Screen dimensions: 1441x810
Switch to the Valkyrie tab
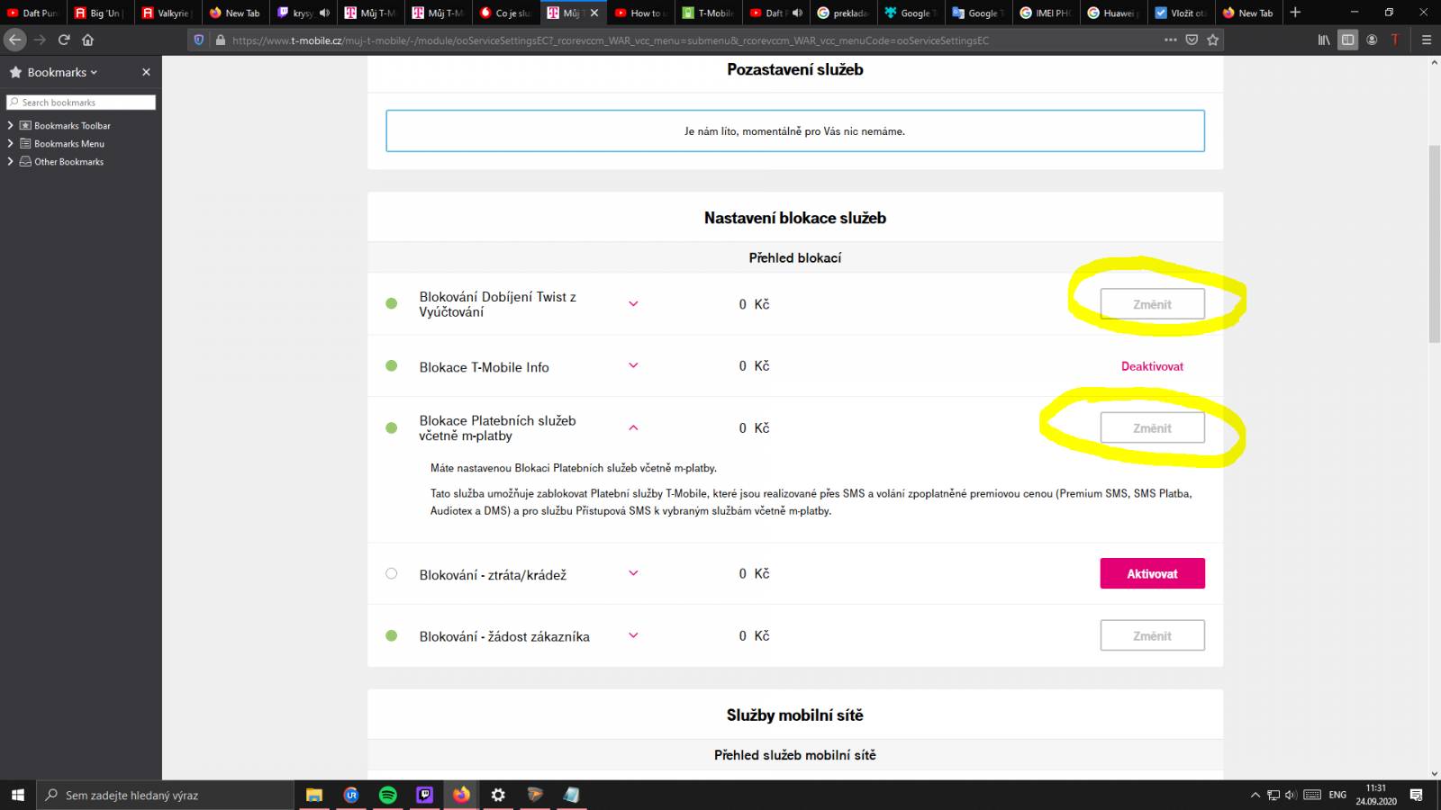[x=167, y=13]
